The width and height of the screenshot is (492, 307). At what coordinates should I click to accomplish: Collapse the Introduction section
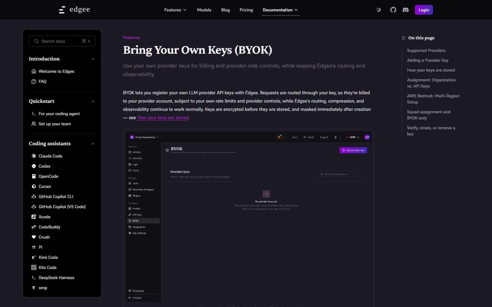[x=93, y=59]
